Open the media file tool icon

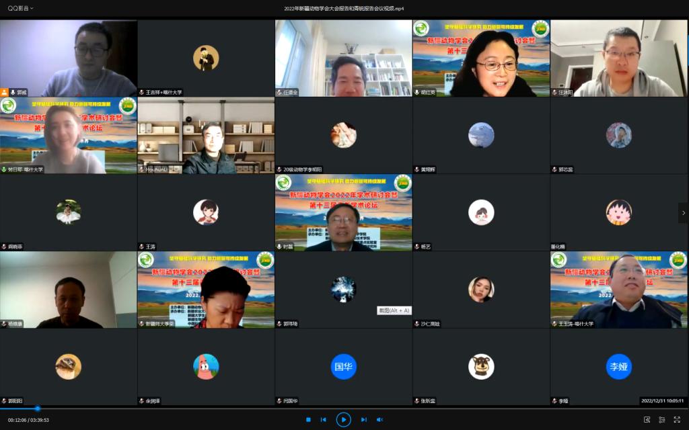point(647,420)
